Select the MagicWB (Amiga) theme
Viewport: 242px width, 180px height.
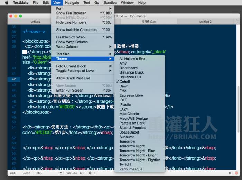(x=140, y=118)
